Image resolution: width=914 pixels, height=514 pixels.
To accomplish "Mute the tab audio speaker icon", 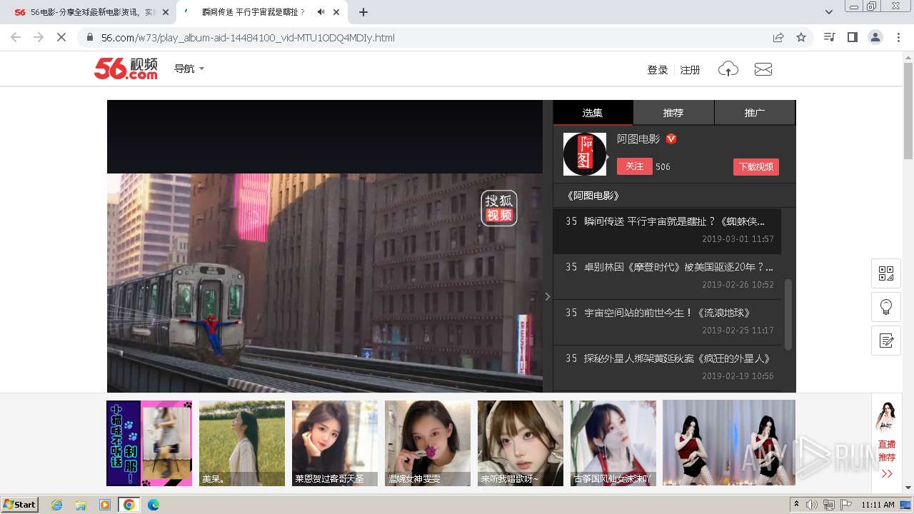I will click(x=321, y=12).
